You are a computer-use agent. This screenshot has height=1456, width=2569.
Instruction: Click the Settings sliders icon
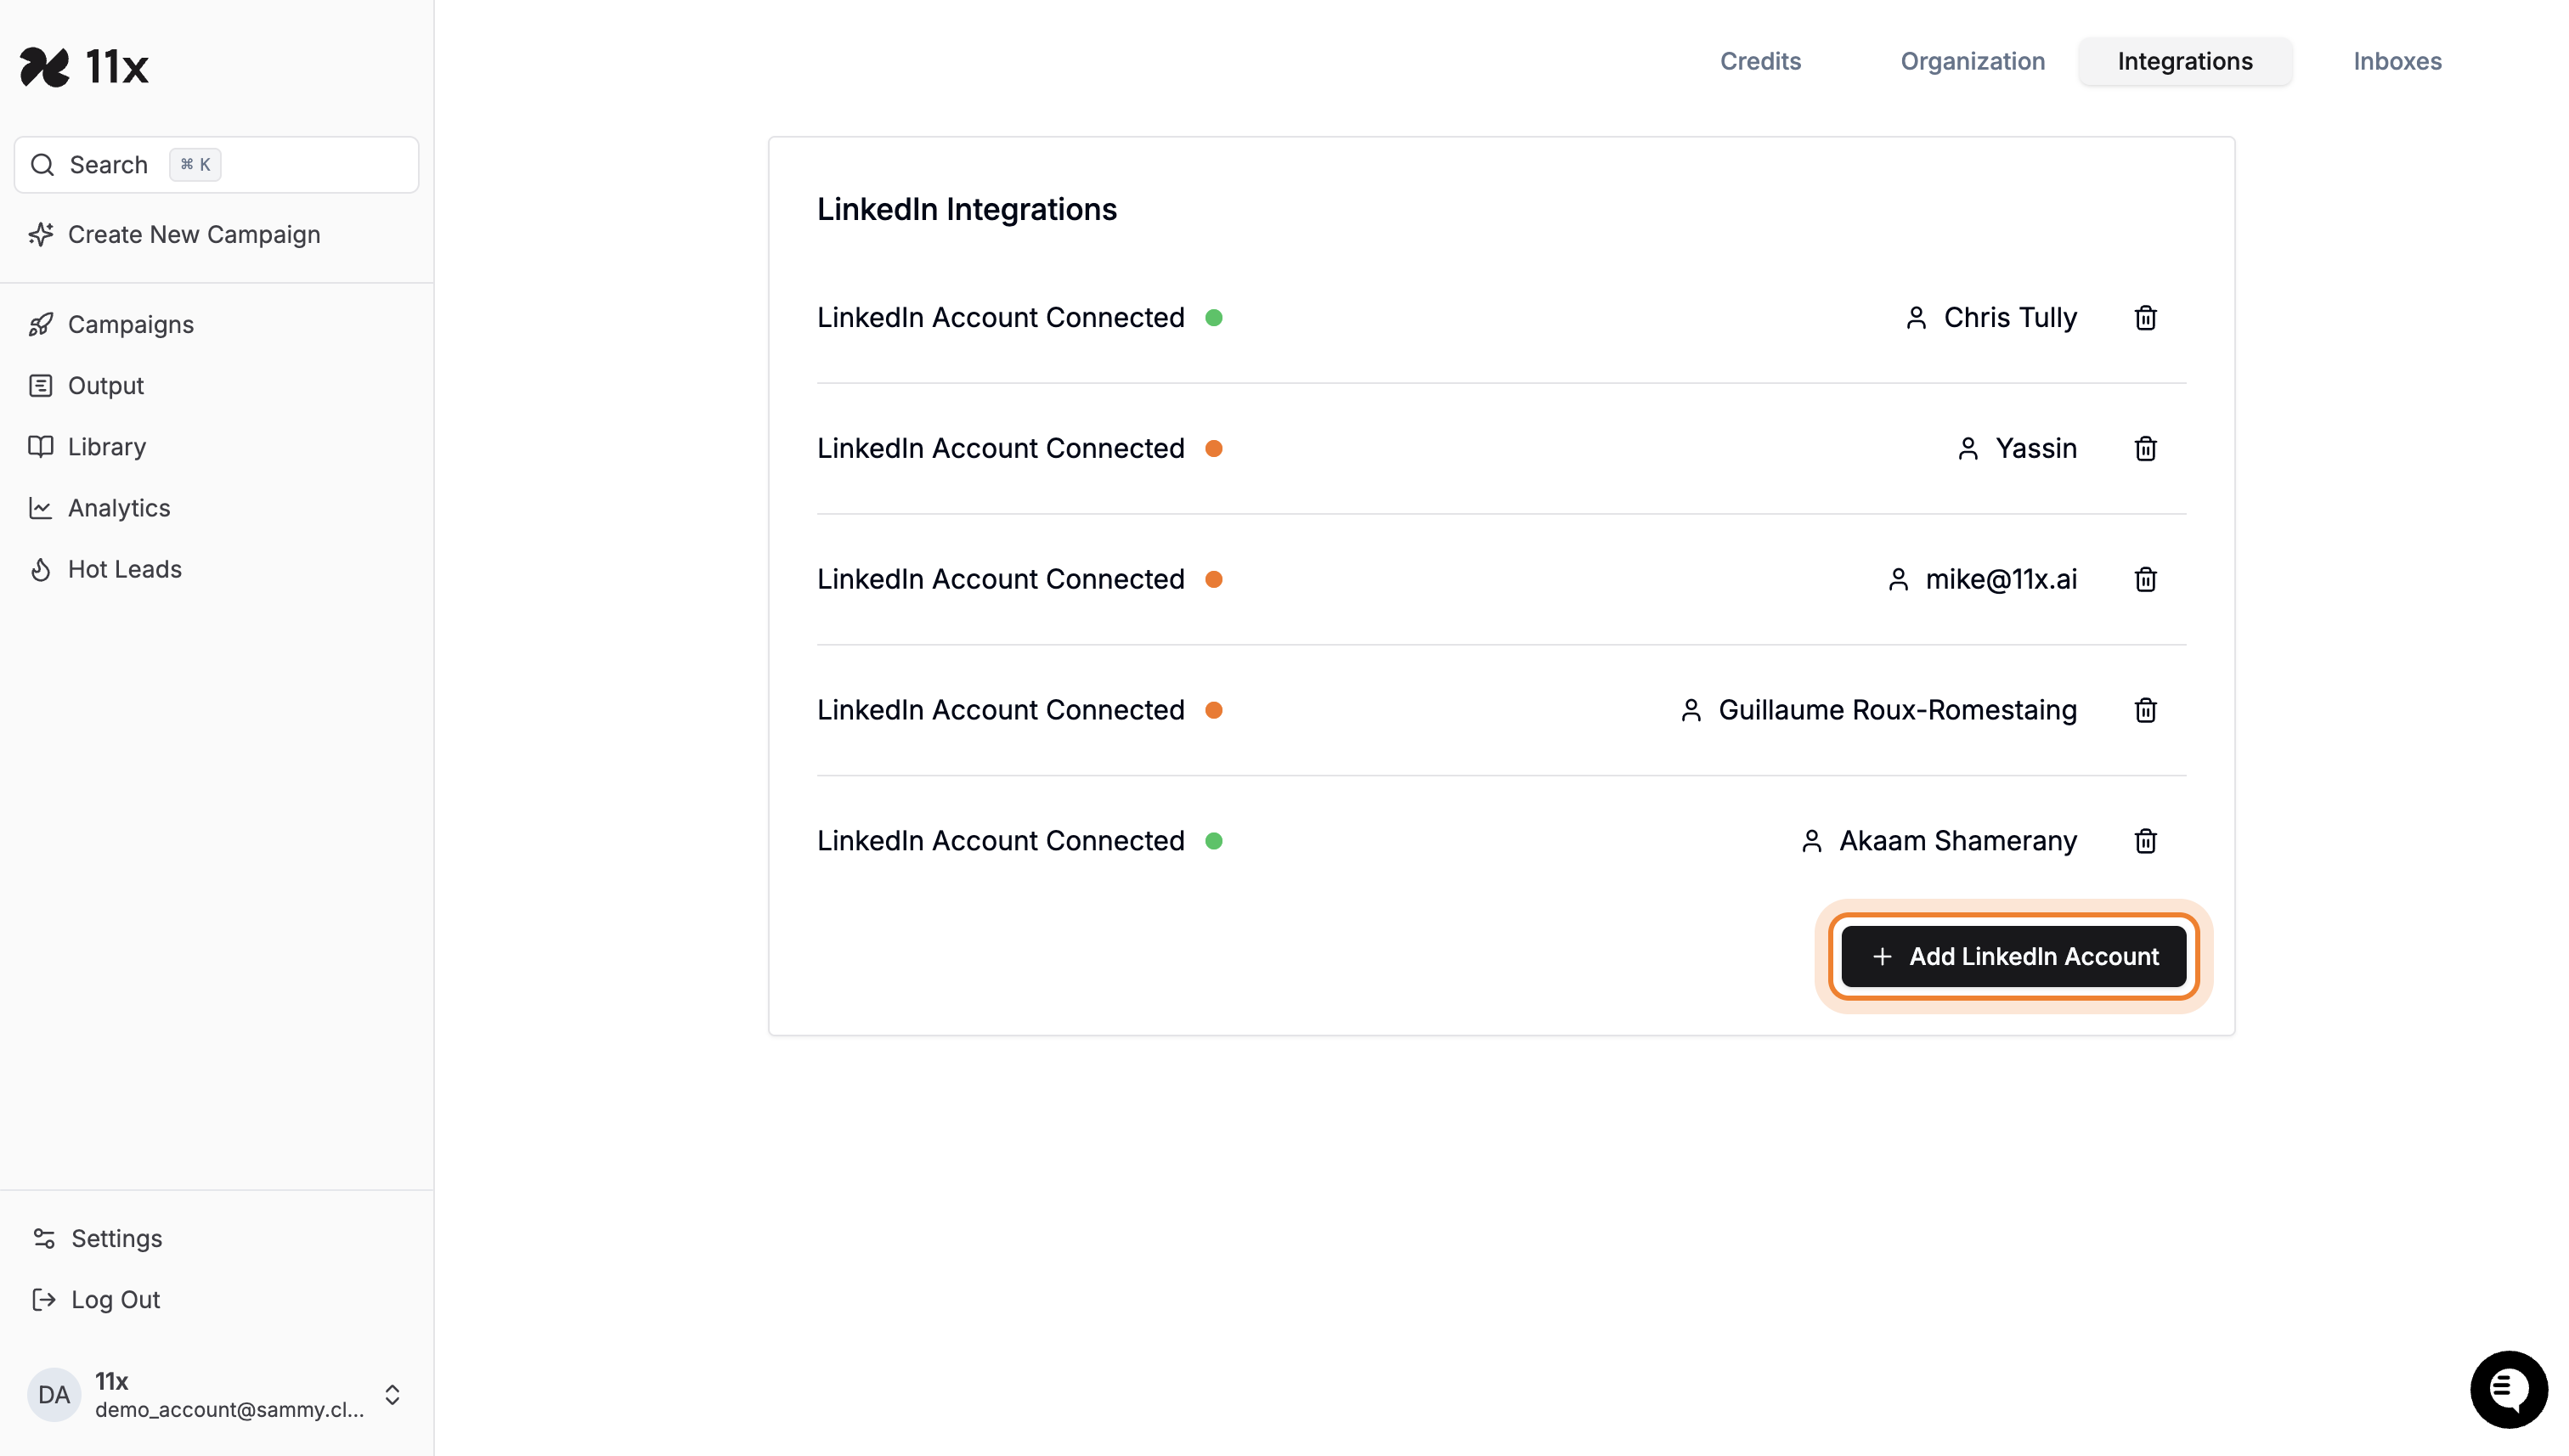coord(44,1238)
